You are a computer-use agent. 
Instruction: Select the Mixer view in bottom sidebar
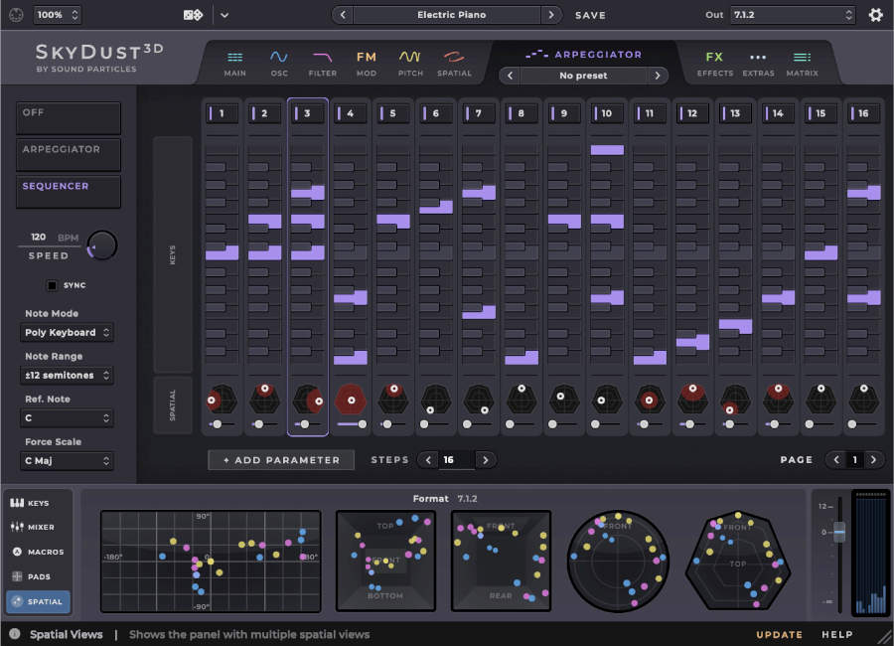(x=37, y=527)
